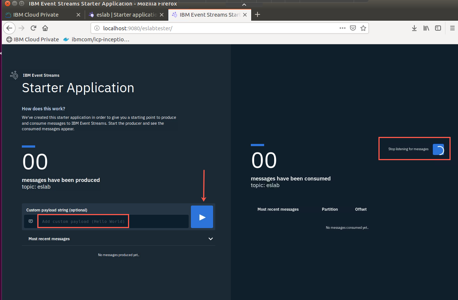Open ibmcom/icp-inception bookmark
This screenshot has width=458, height=300.
coord(96,39)
